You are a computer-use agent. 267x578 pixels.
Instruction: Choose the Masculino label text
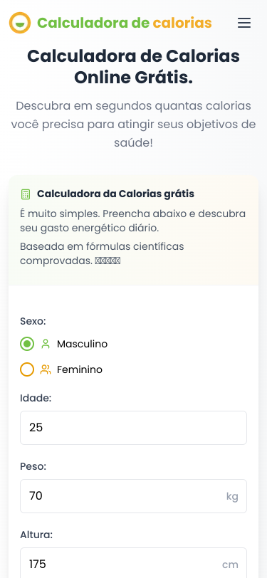83,344
